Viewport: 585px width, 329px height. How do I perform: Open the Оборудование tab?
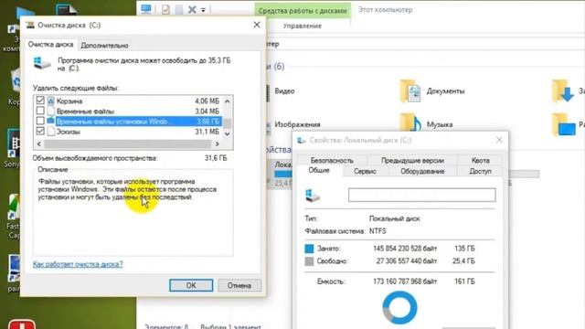tap(422, 171)
